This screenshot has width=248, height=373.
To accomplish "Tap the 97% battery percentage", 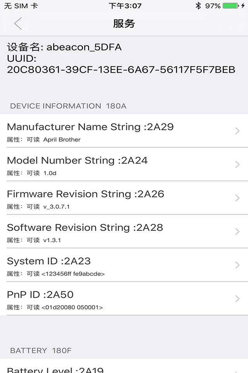I will pos(213,6).
